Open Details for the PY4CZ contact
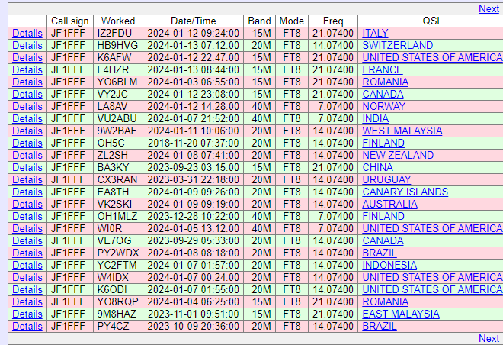 tap(27, 327)
